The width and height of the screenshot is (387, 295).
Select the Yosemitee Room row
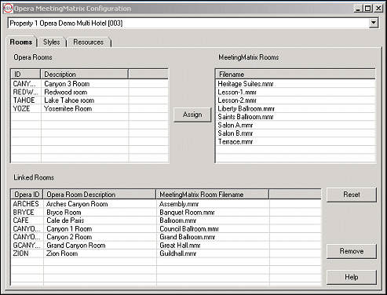point(89,108)
